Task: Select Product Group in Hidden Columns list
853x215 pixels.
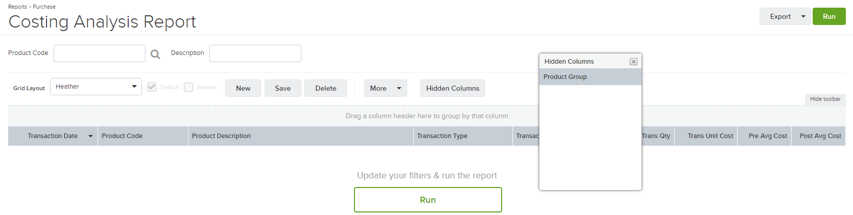Action: [590, 77]
